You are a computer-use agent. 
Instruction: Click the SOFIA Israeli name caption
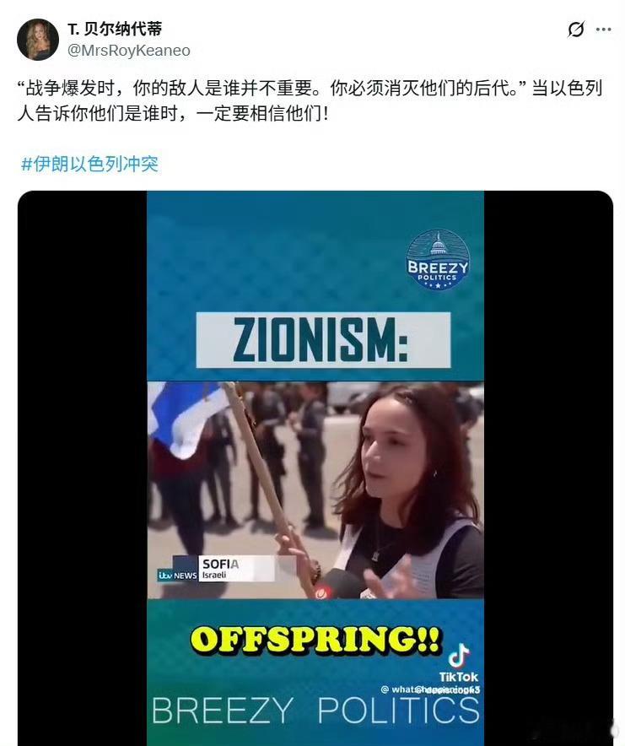coord(236,569)
